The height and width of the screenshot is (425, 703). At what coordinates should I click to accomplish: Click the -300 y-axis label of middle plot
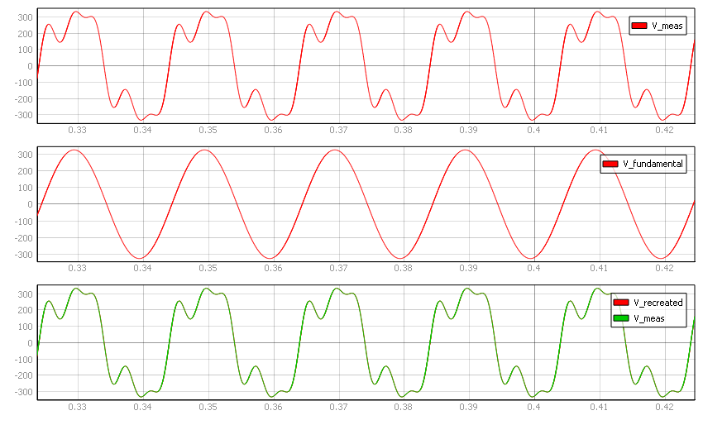(x=22, y=255)
